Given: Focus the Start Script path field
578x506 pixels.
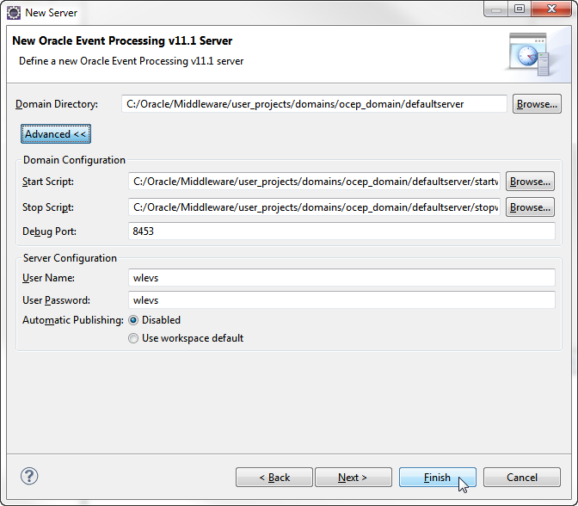Looking at the screenshot, I should 314,182.
